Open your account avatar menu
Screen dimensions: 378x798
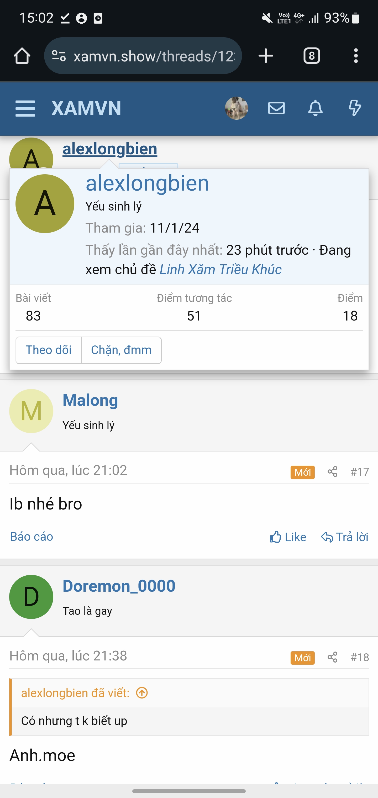(x=237, y=108)
